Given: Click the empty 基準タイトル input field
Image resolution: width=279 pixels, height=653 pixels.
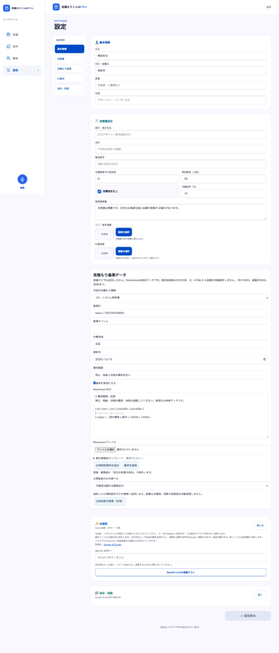Looking at the screenshot, I should point(180,328).
